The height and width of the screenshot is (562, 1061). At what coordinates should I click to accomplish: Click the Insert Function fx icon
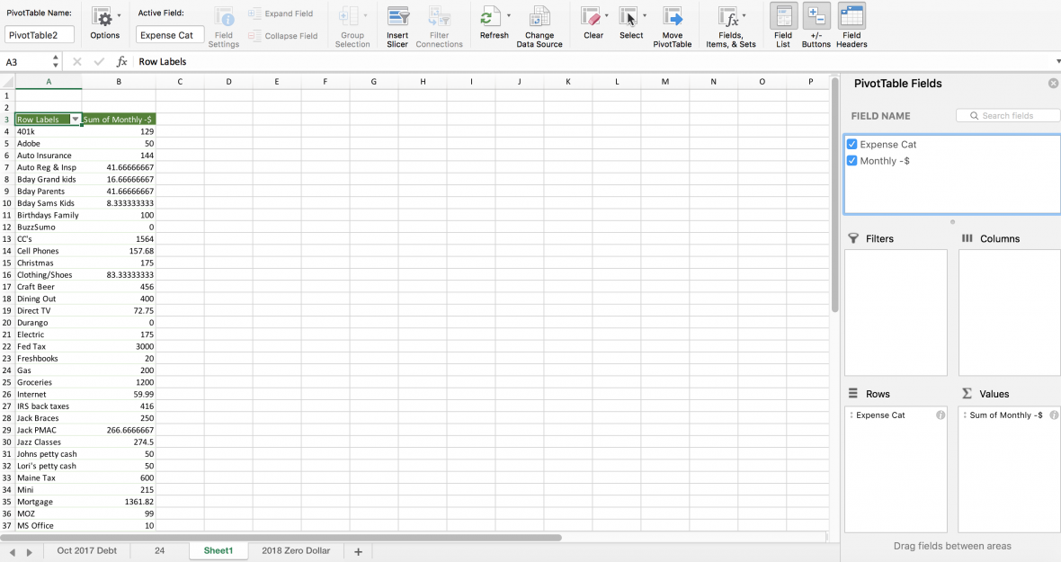121,61
